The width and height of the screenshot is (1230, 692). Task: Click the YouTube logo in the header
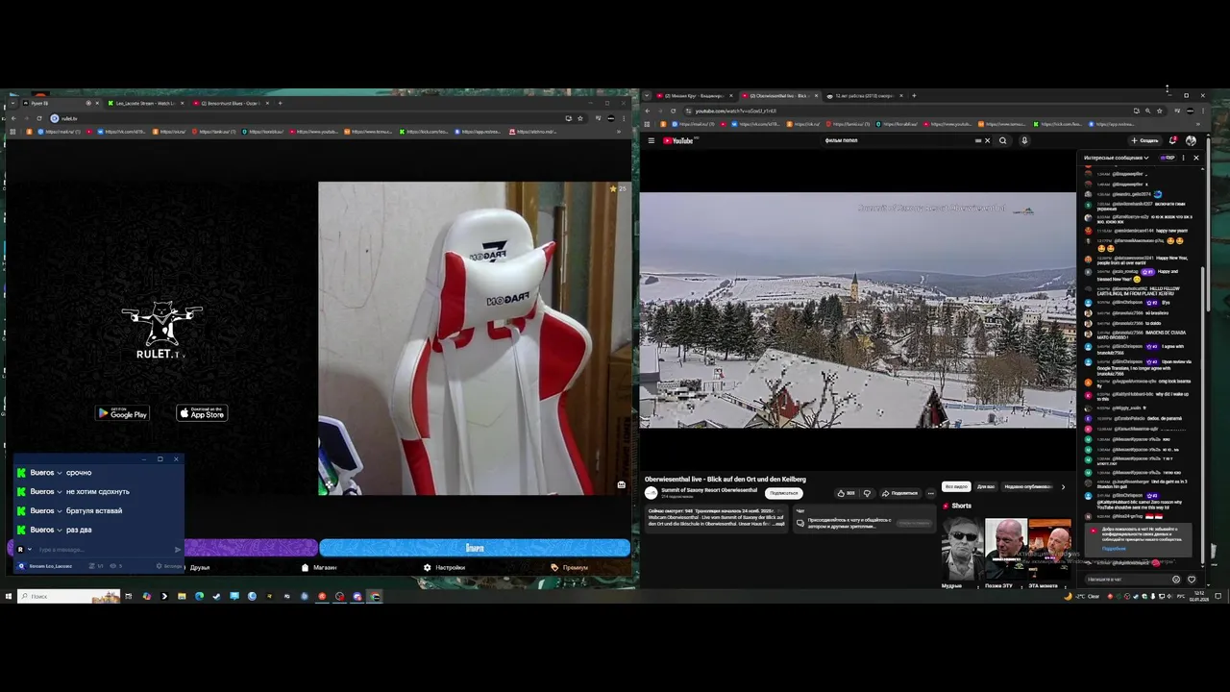tap(678, 140)
